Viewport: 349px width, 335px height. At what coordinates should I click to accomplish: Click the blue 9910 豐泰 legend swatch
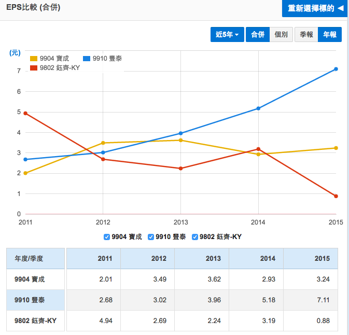click(87, 59)
